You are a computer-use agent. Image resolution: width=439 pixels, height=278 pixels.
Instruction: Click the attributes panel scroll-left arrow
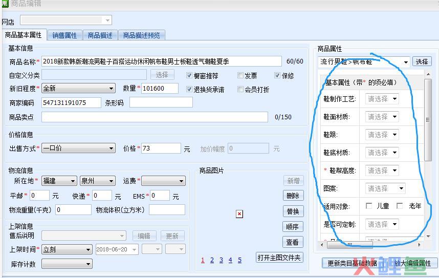pos(322,245)
